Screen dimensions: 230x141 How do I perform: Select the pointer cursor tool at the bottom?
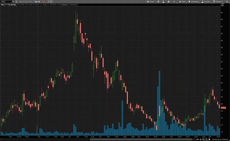[x=209, y=139]
